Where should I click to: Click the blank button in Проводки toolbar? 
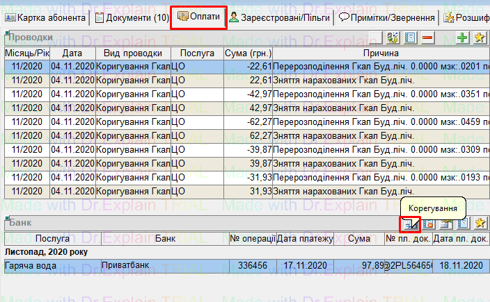[x=376, y=38]
